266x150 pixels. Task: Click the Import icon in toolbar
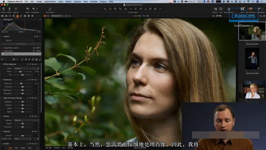(x=3, y=9)
